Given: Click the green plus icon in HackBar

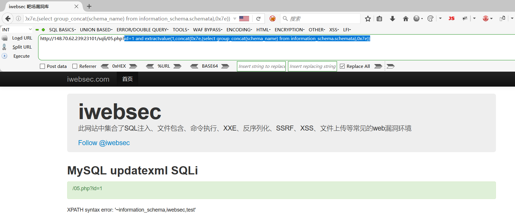Looking at the screenshot, I should (43, 30).
